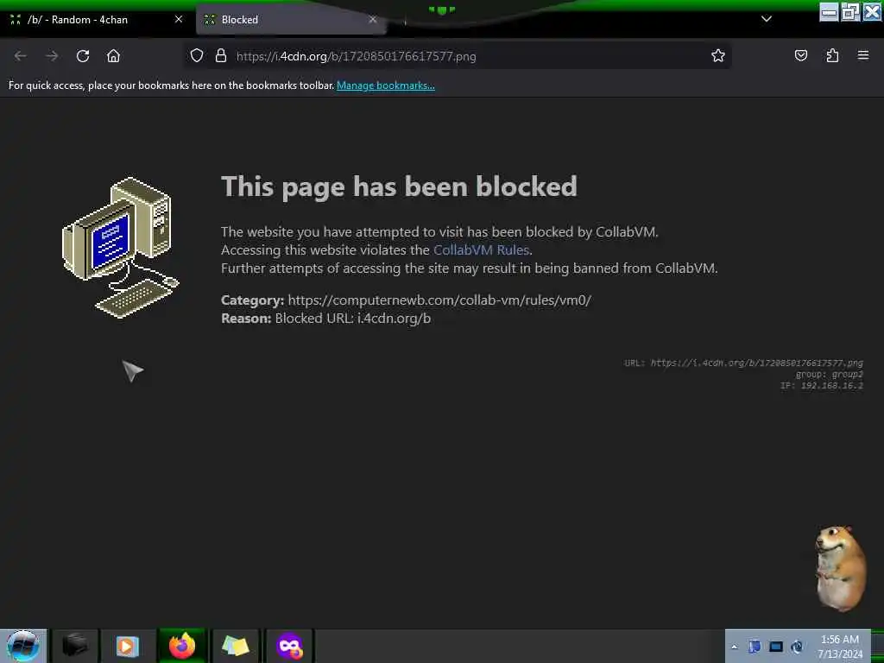Open the extensions puzzle icon
This screenshot has width=884, height=663.
(832, 56)
